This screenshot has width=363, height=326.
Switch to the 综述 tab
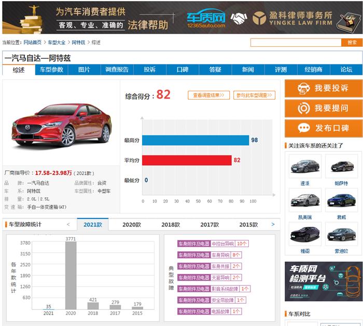point(19,70)
